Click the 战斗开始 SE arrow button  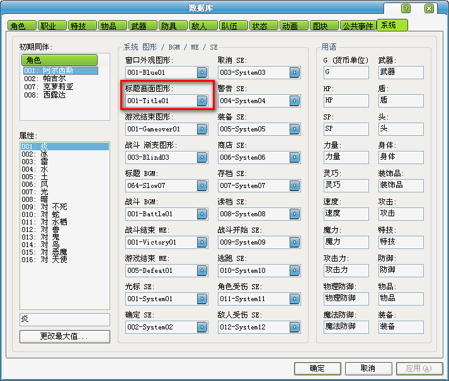(294, 242)
